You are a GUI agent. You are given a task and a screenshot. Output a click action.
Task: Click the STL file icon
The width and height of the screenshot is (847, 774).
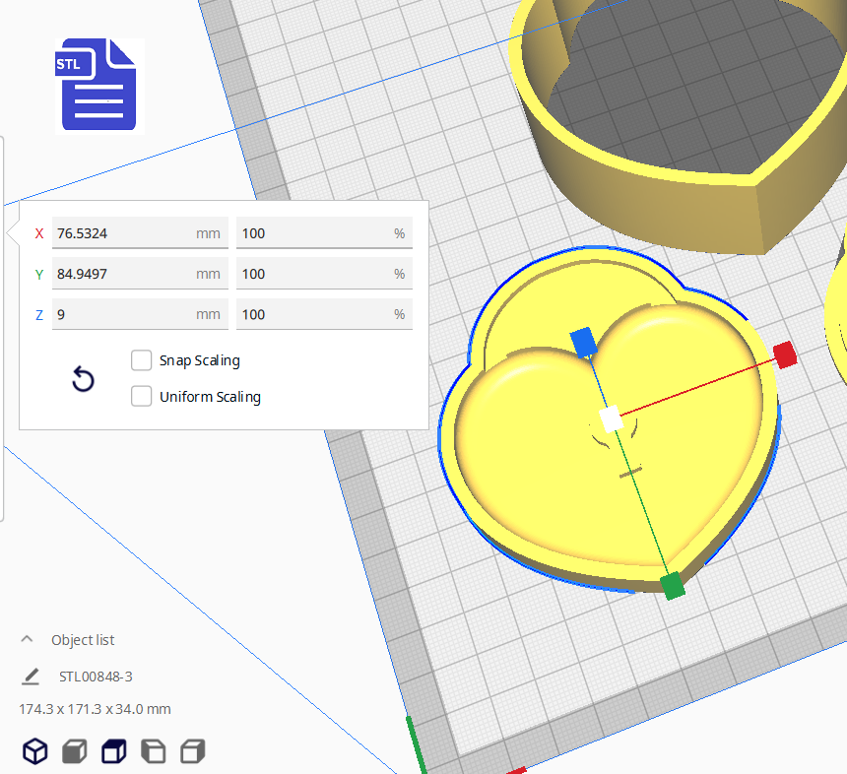(x=98, y=85)
